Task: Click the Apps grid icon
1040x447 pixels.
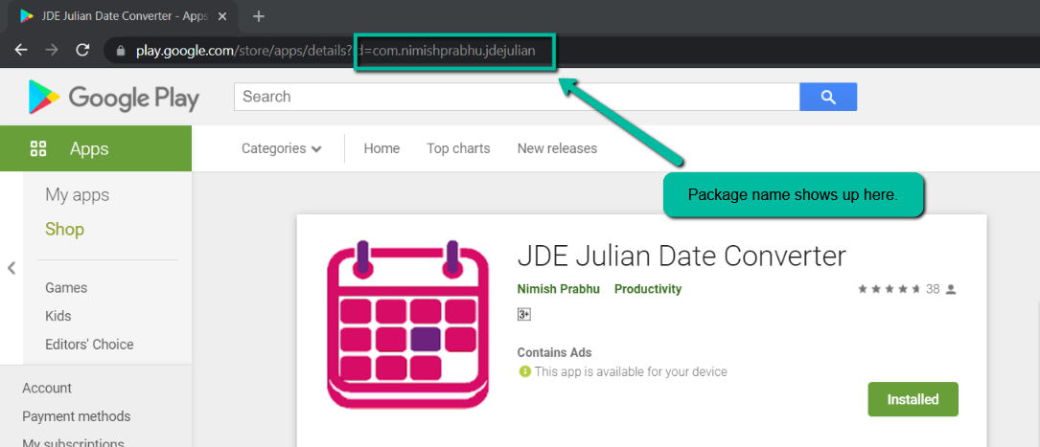Action: [x=37, y=148]
